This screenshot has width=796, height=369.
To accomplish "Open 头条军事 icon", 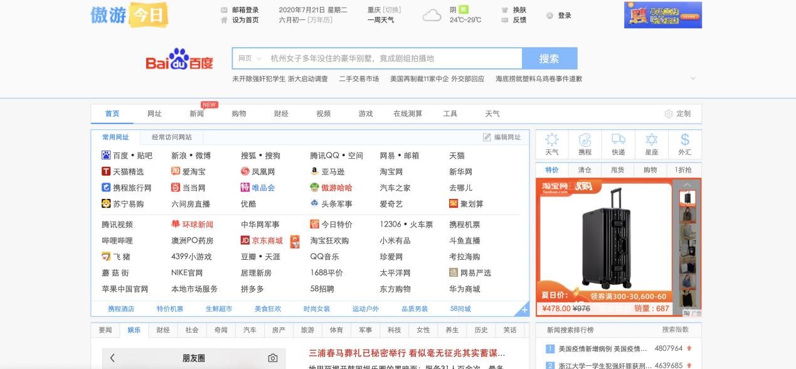I will (314, 203).
